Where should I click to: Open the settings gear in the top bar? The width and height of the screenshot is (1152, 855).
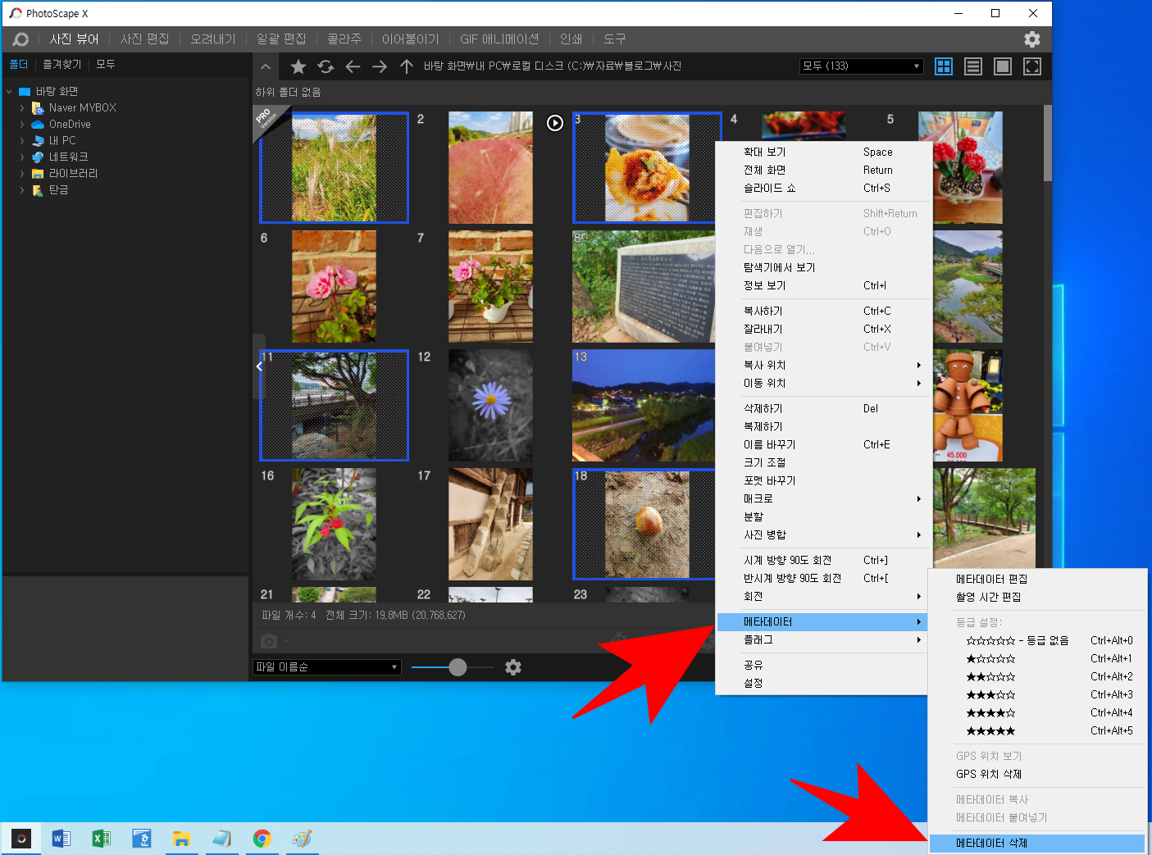pyautogui.click(x=1032, y=39)
